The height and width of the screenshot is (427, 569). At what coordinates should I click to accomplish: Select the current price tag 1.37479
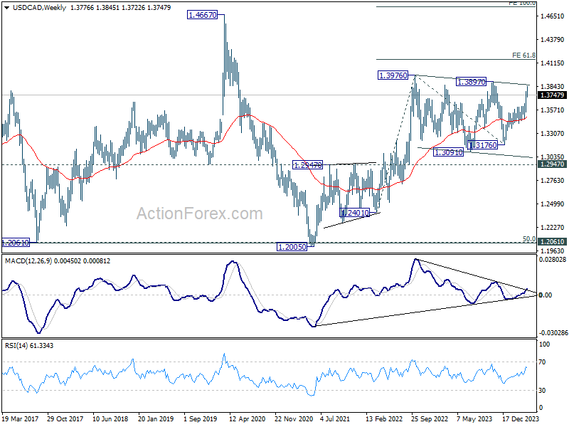(552, 95)
